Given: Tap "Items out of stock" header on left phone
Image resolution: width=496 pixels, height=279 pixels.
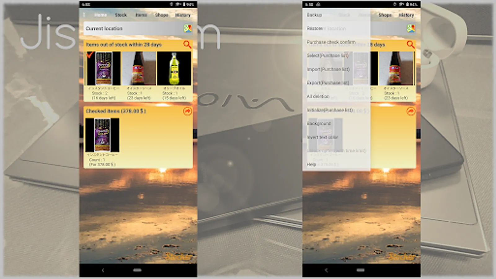Looking at the screenshot, I should point(124,45).
